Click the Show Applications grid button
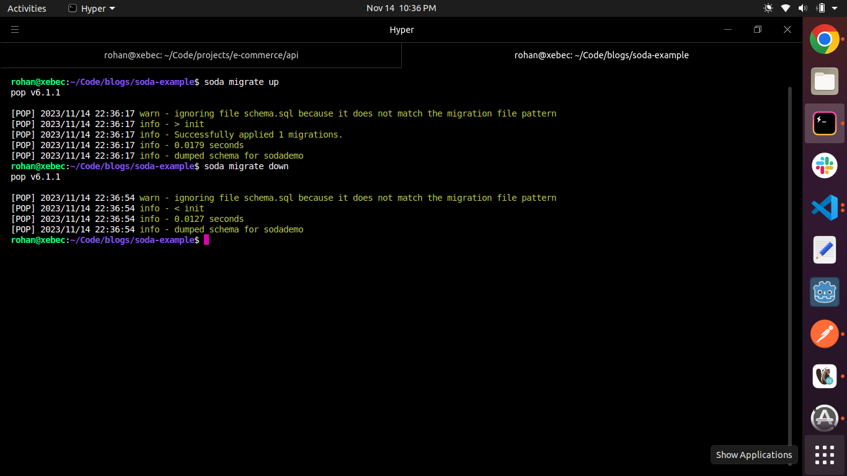This screenshot has width=847, height=476. (825, 455)
